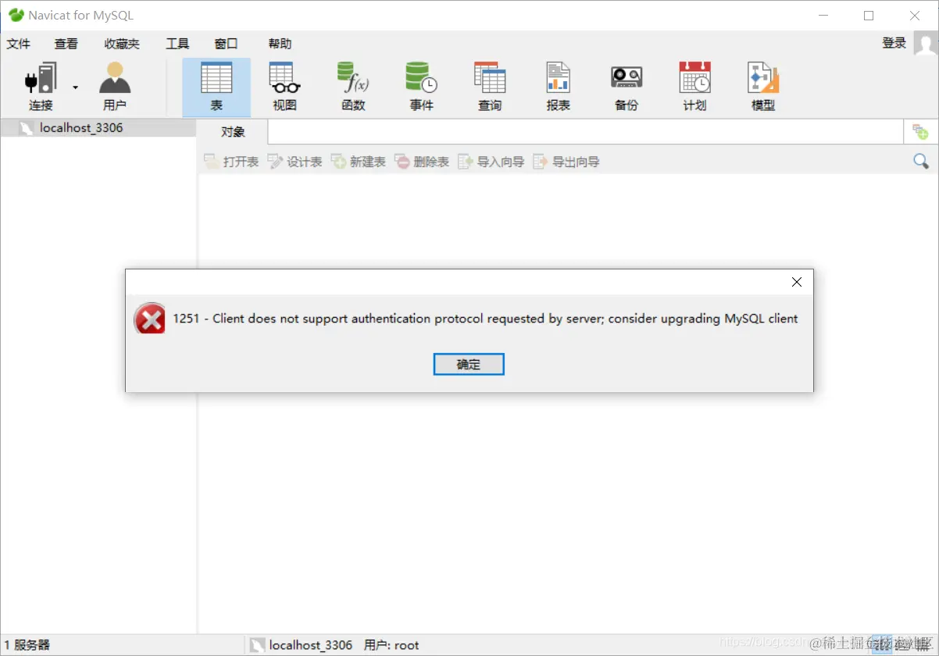Image resolution: width=939 pixels, height=656 pixels.
Task: Maximize the Navicat window
Action: [869, 16]
